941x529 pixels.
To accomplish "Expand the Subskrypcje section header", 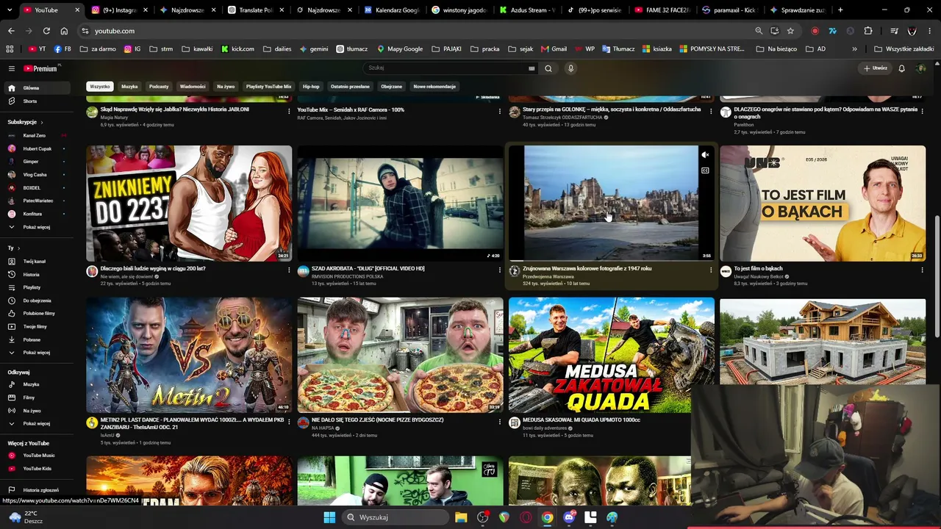I will click(x=25, y=122).
